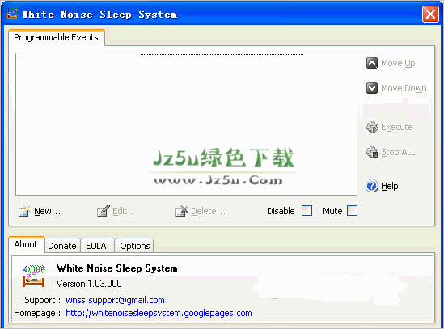Viewport: 444px width, 329px height.
Task: Click the Delete... button label
Action: pos(208,211)
